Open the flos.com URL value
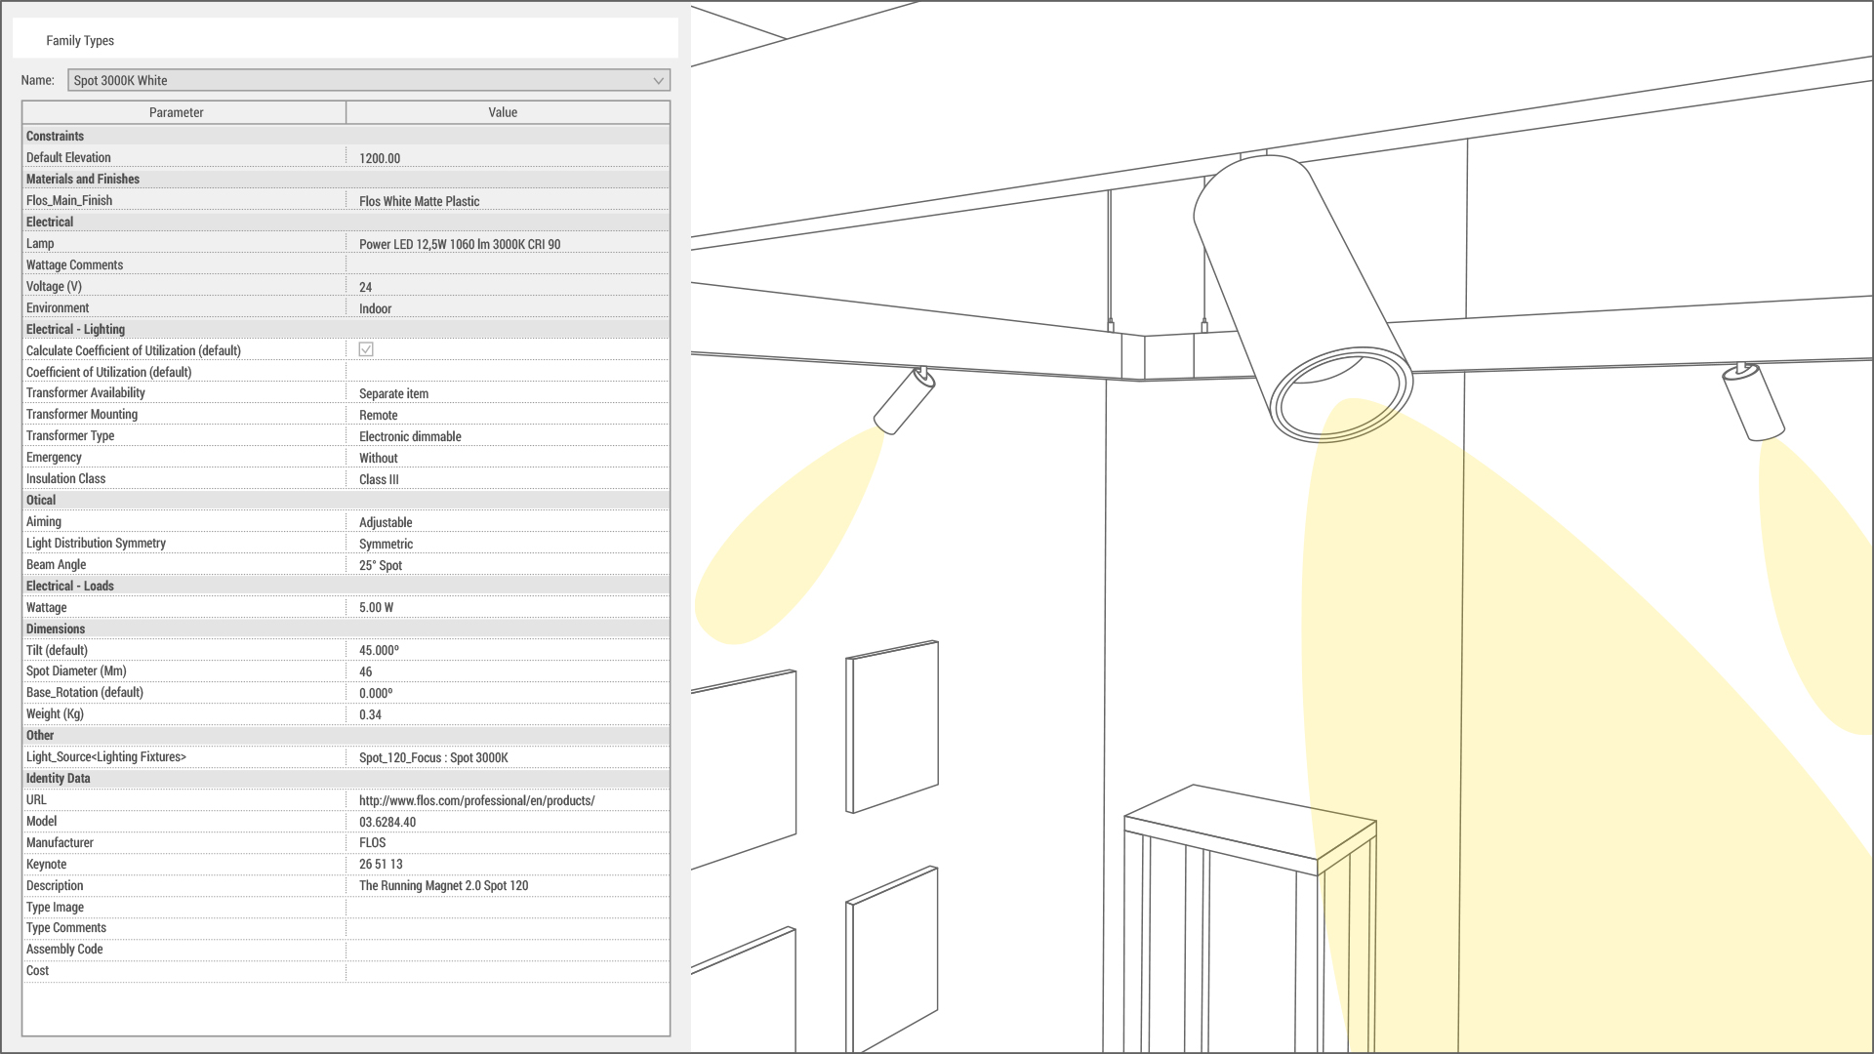 click(x=476, y=800)
